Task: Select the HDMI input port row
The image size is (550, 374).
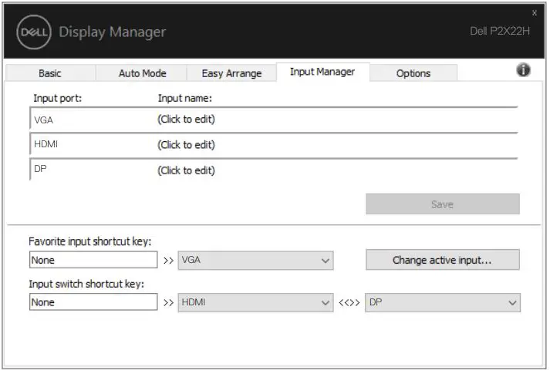Action: [274, 144]
